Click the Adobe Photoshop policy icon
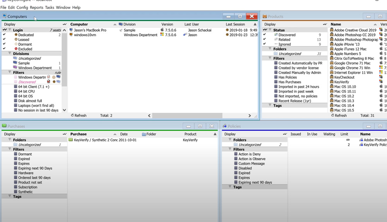This screenshot has height=222, width=387. tap(361, 140)
